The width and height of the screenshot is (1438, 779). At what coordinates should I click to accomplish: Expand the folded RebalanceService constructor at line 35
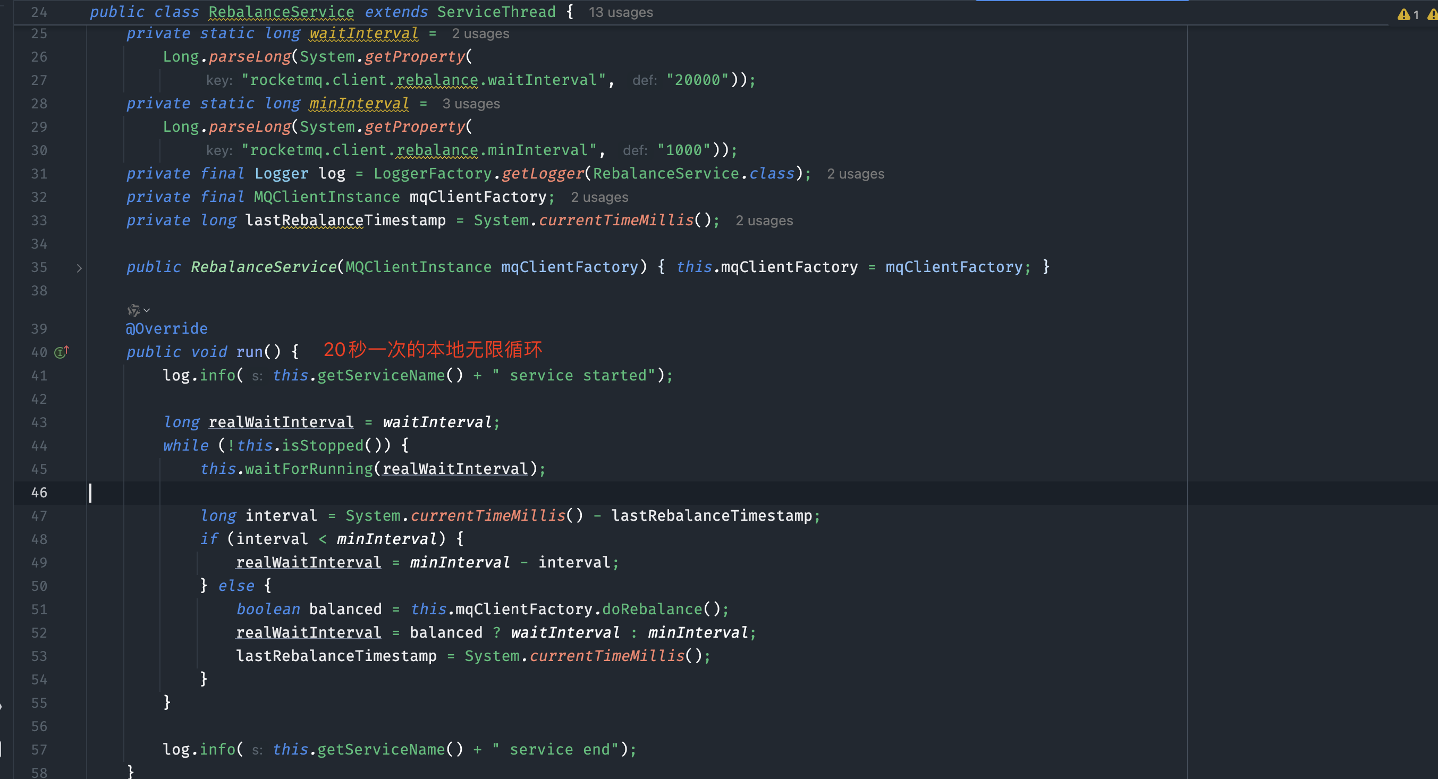[x=79, y=268]
